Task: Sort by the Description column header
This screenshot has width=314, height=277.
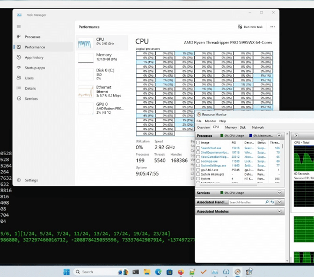Action: pos(249,143)
